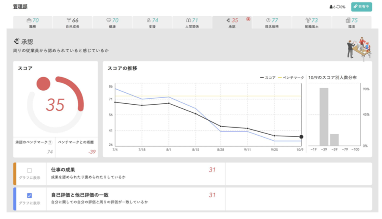Viewport: 382px width, 219px height.
Task: Click the compass icon on 理念戦略 tab
Action: point(268,20)
